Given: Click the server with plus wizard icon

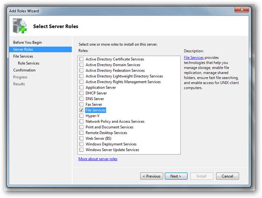Looking at the screenshot, I should pos(20,26).
